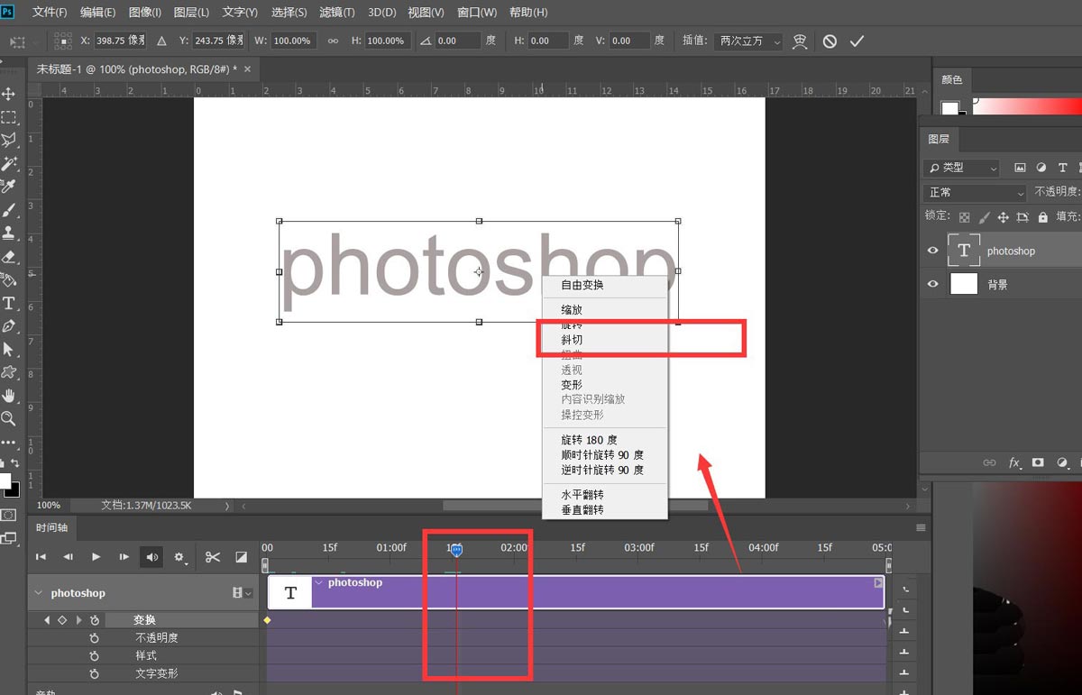Image resolution: width=1082 pixels, height=695 pixels.
Task: Select the Horizontal Type tool
Action: [9, 303]
